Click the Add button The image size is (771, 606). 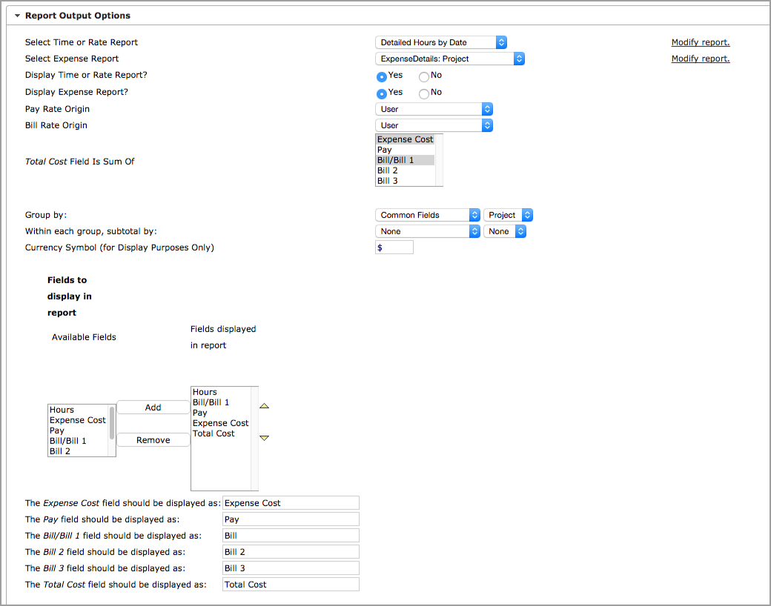coord(153,407)
